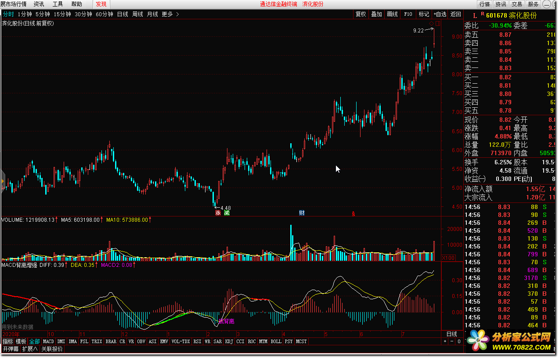Click the L flag icon beside the stock code

[x=474, y=15]
